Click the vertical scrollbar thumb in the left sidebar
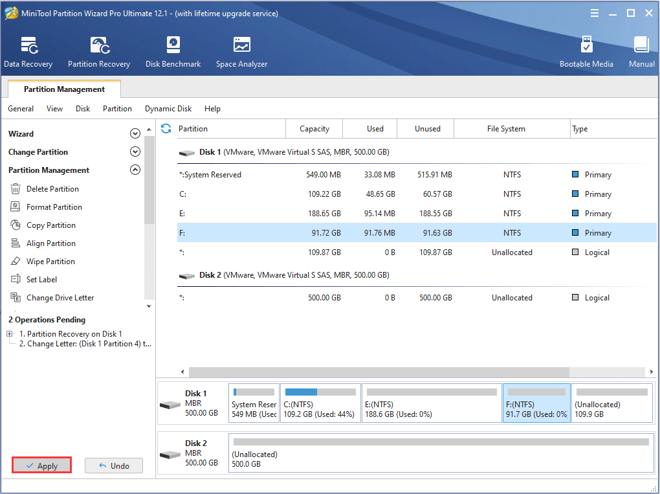This screenshot has height=494, width=660. (x=149, y=180)
